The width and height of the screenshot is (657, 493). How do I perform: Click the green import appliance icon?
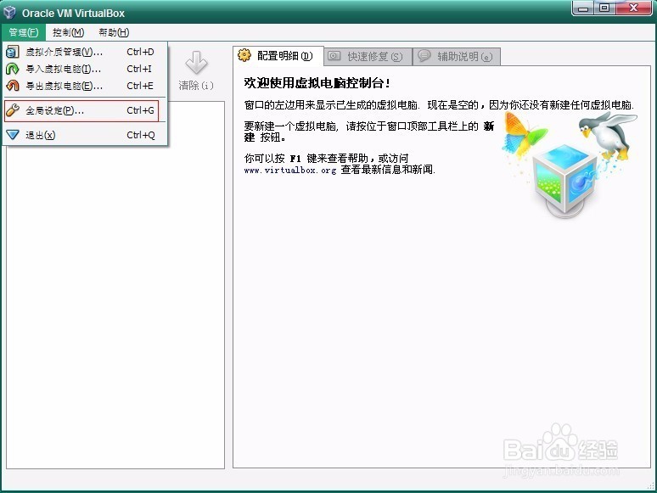tap(13, 69)
